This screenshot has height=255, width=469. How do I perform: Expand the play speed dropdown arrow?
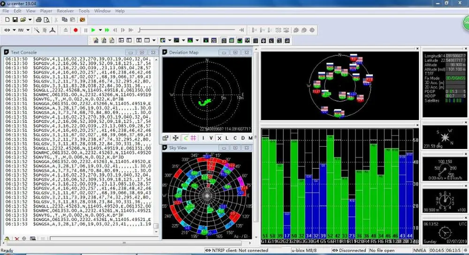(100, 30)
